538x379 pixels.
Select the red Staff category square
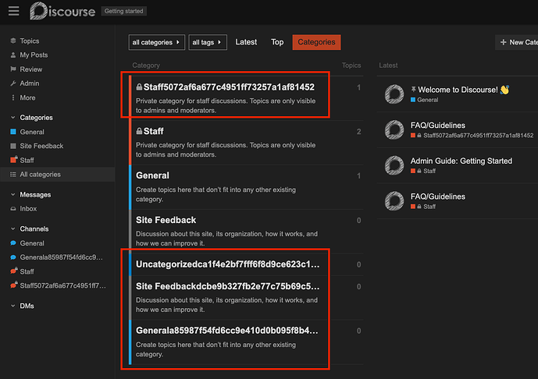pos(13,160)
